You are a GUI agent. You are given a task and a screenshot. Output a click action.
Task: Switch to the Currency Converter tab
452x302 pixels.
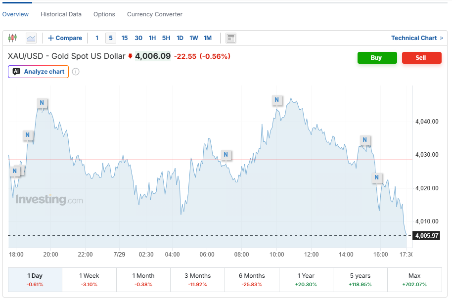pyautogui.click(x=155, y=14)
